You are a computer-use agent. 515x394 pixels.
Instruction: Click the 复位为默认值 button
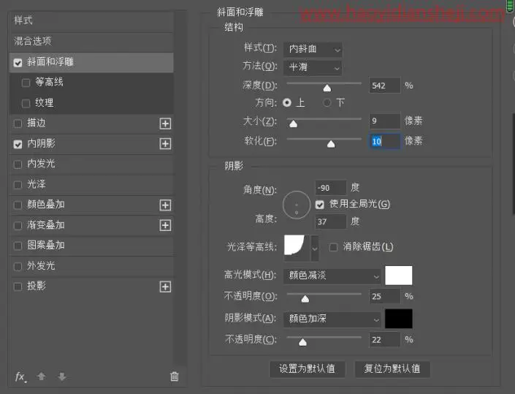pos(392,369)
